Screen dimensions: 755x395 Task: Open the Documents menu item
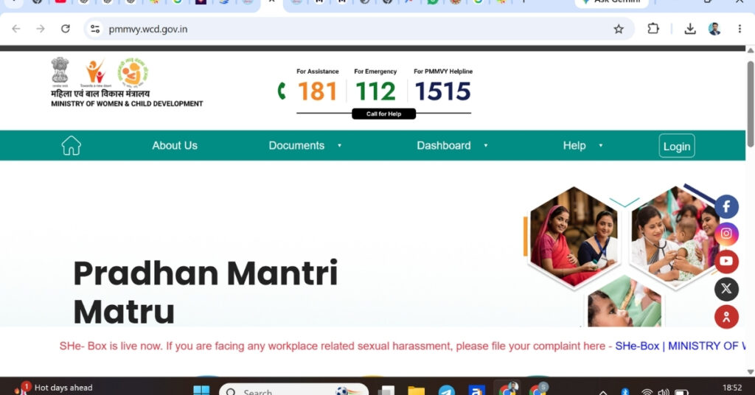tap(296, 145)
